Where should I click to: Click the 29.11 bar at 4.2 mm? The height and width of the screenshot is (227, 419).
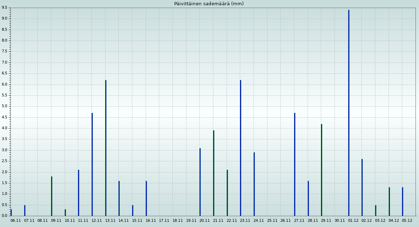point(322,170)
